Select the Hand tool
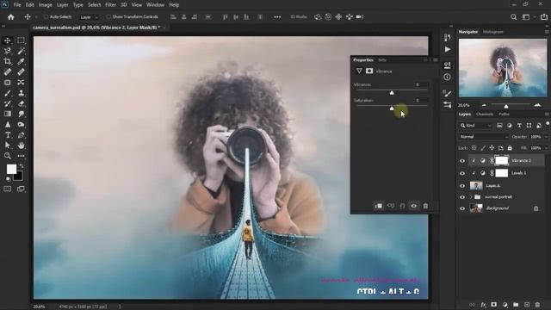Image resolution: width=551 pixels, height=310 pixels. 21,146
